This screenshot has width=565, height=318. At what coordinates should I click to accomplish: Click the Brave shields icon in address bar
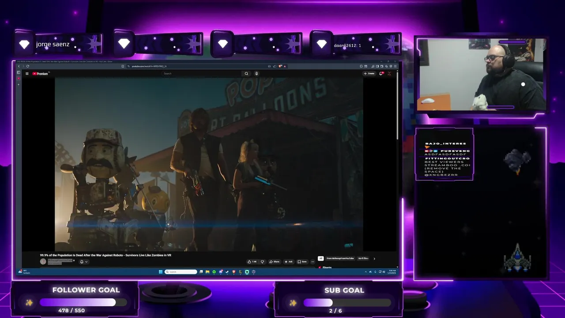(280, 66)
